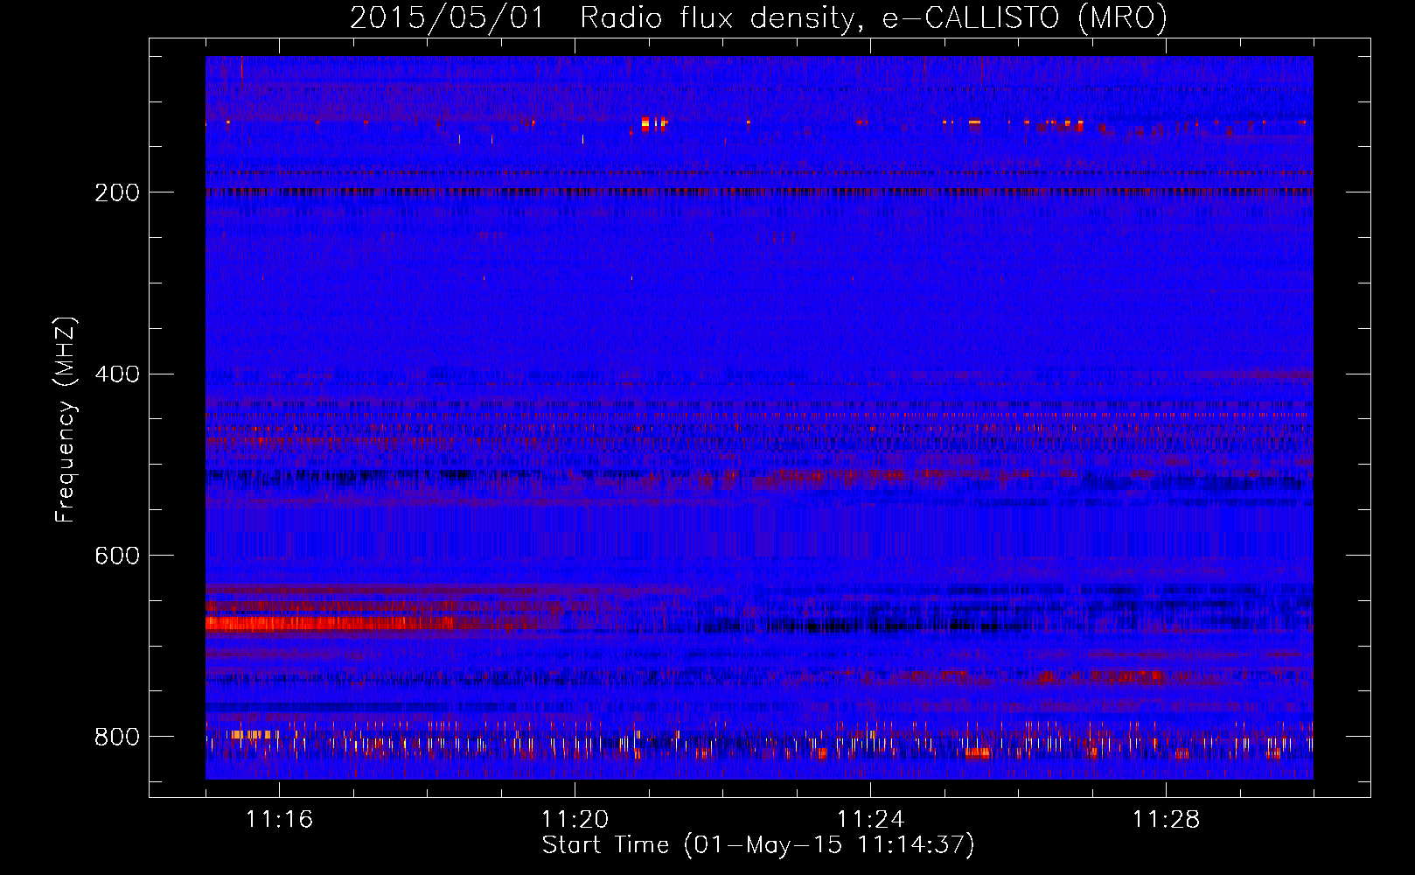Screen dimensions: 1415x875
Task: Click the 600 frequency tick label
Action: [x=116, y=556]
